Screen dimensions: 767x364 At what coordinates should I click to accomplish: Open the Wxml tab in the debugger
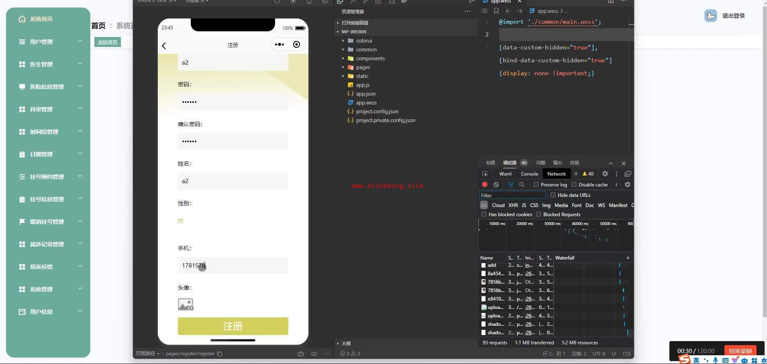tap(505, 174)
